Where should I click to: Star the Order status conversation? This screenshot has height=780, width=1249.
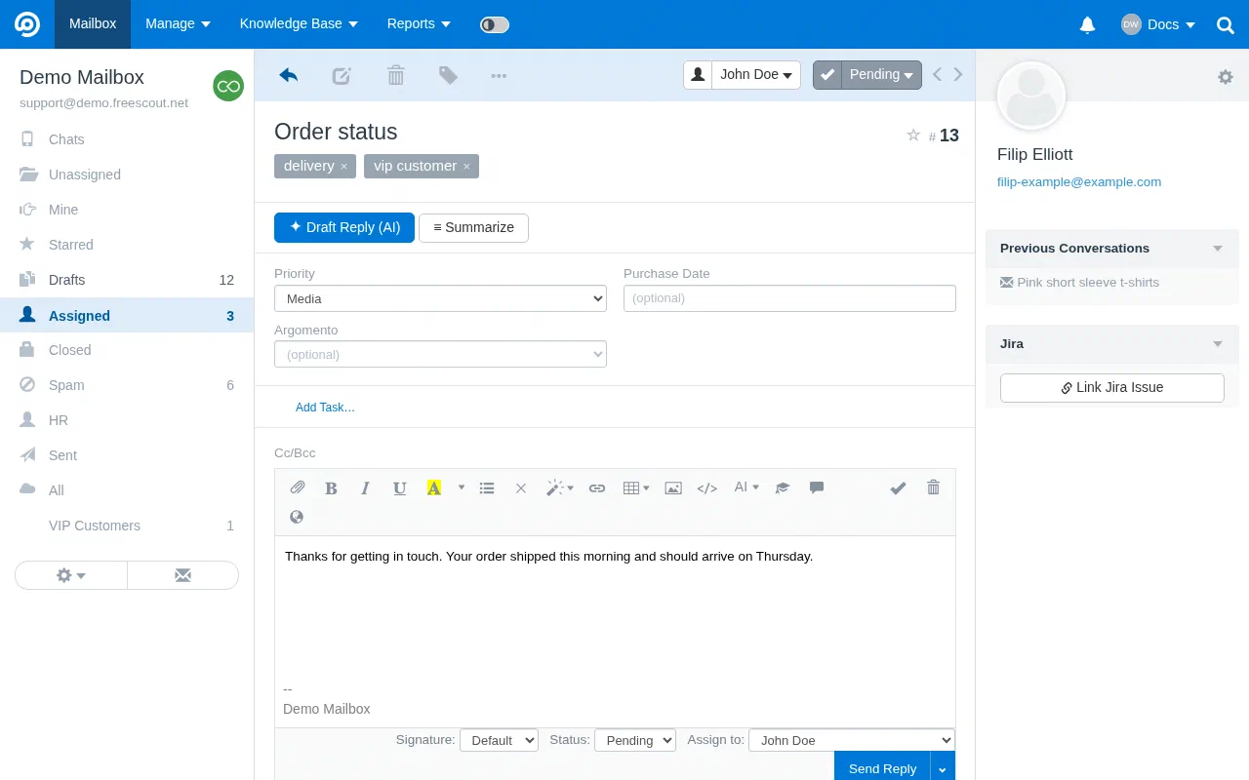tap(913, 136)
